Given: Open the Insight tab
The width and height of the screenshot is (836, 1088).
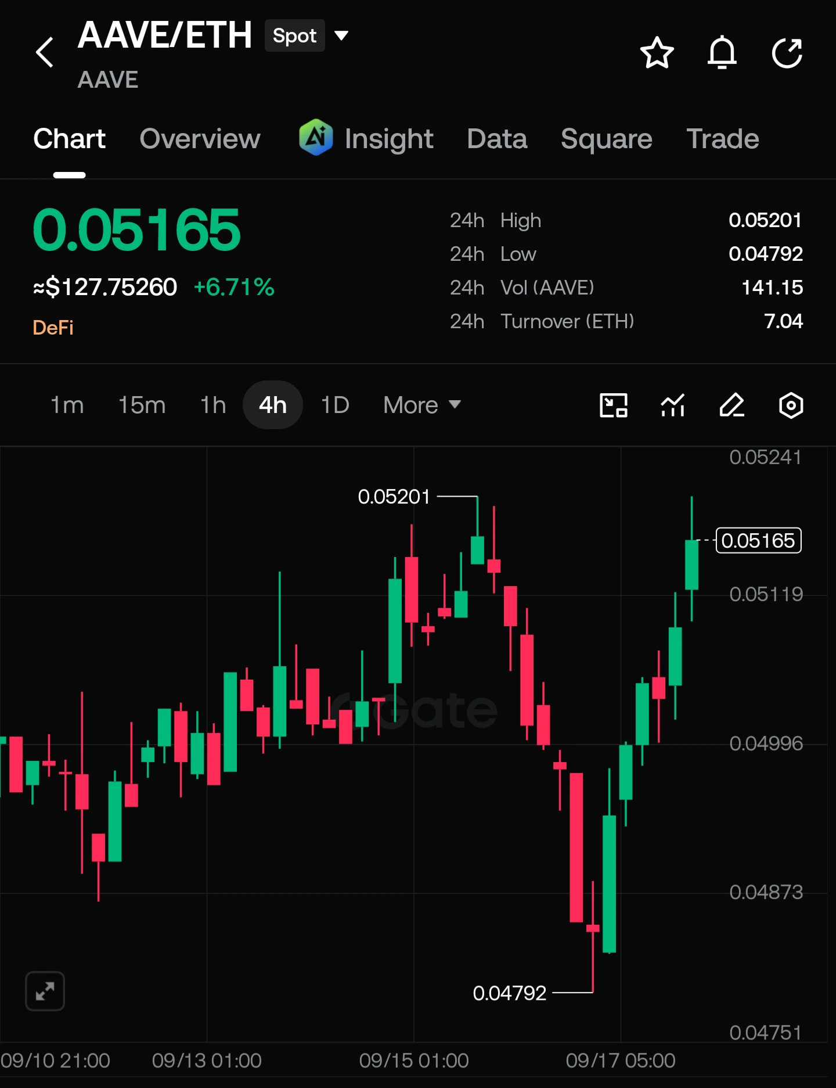Looking at the screenshot, I should pyautogui.click(x=389, y=139).
